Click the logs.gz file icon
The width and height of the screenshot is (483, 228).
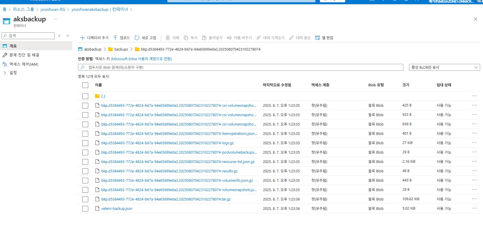[97, 143]
